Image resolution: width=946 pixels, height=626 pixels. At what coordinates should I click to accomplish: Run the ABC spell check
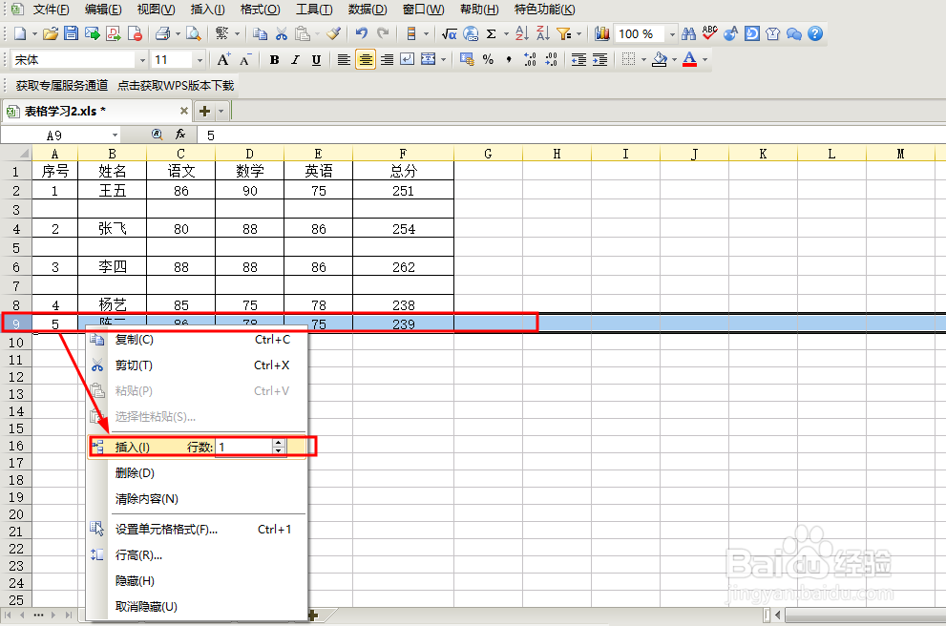[x=709, y=33]
